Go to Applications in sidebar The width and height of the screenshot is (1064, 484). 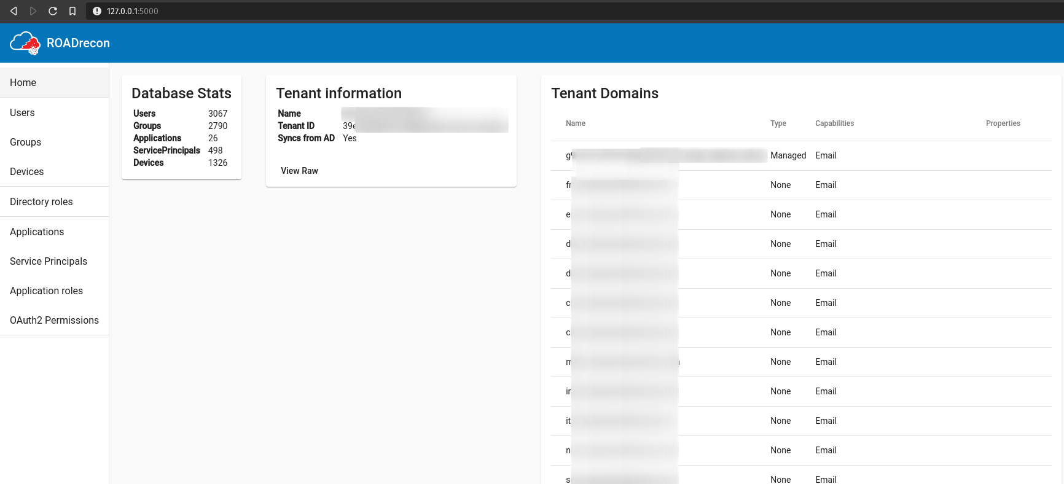37,232
